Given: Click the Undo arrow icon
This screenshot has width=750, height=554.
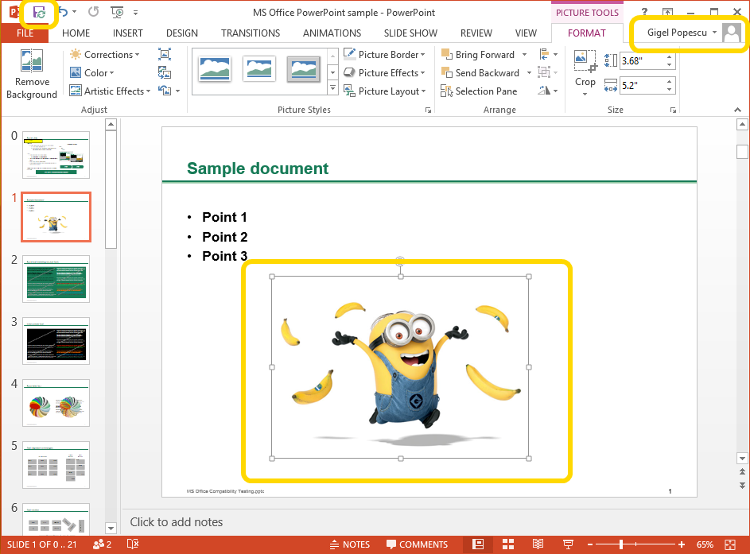Looking at the screenshot, I should pos(63,12).
